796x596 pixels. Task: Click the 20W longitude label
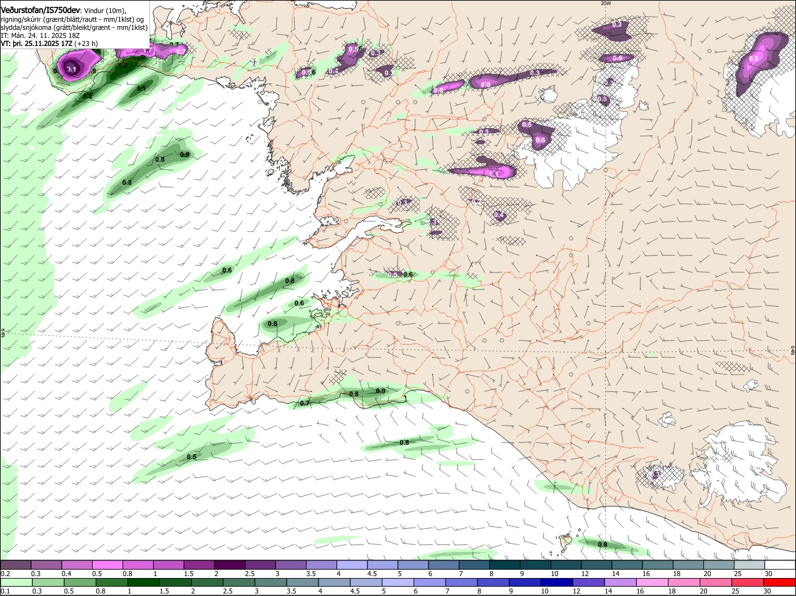coord(606,3)
